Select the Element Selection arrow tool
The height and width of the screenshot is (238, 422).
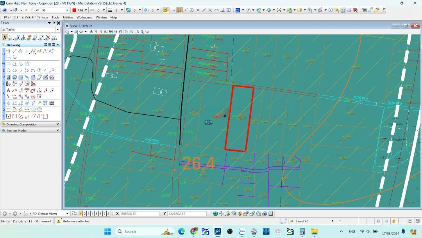coord(5,38)
